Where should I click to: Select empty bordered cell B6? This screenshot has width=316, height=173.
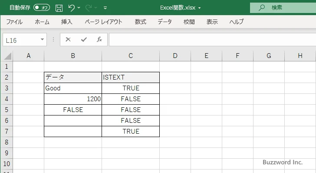[73, 121]
